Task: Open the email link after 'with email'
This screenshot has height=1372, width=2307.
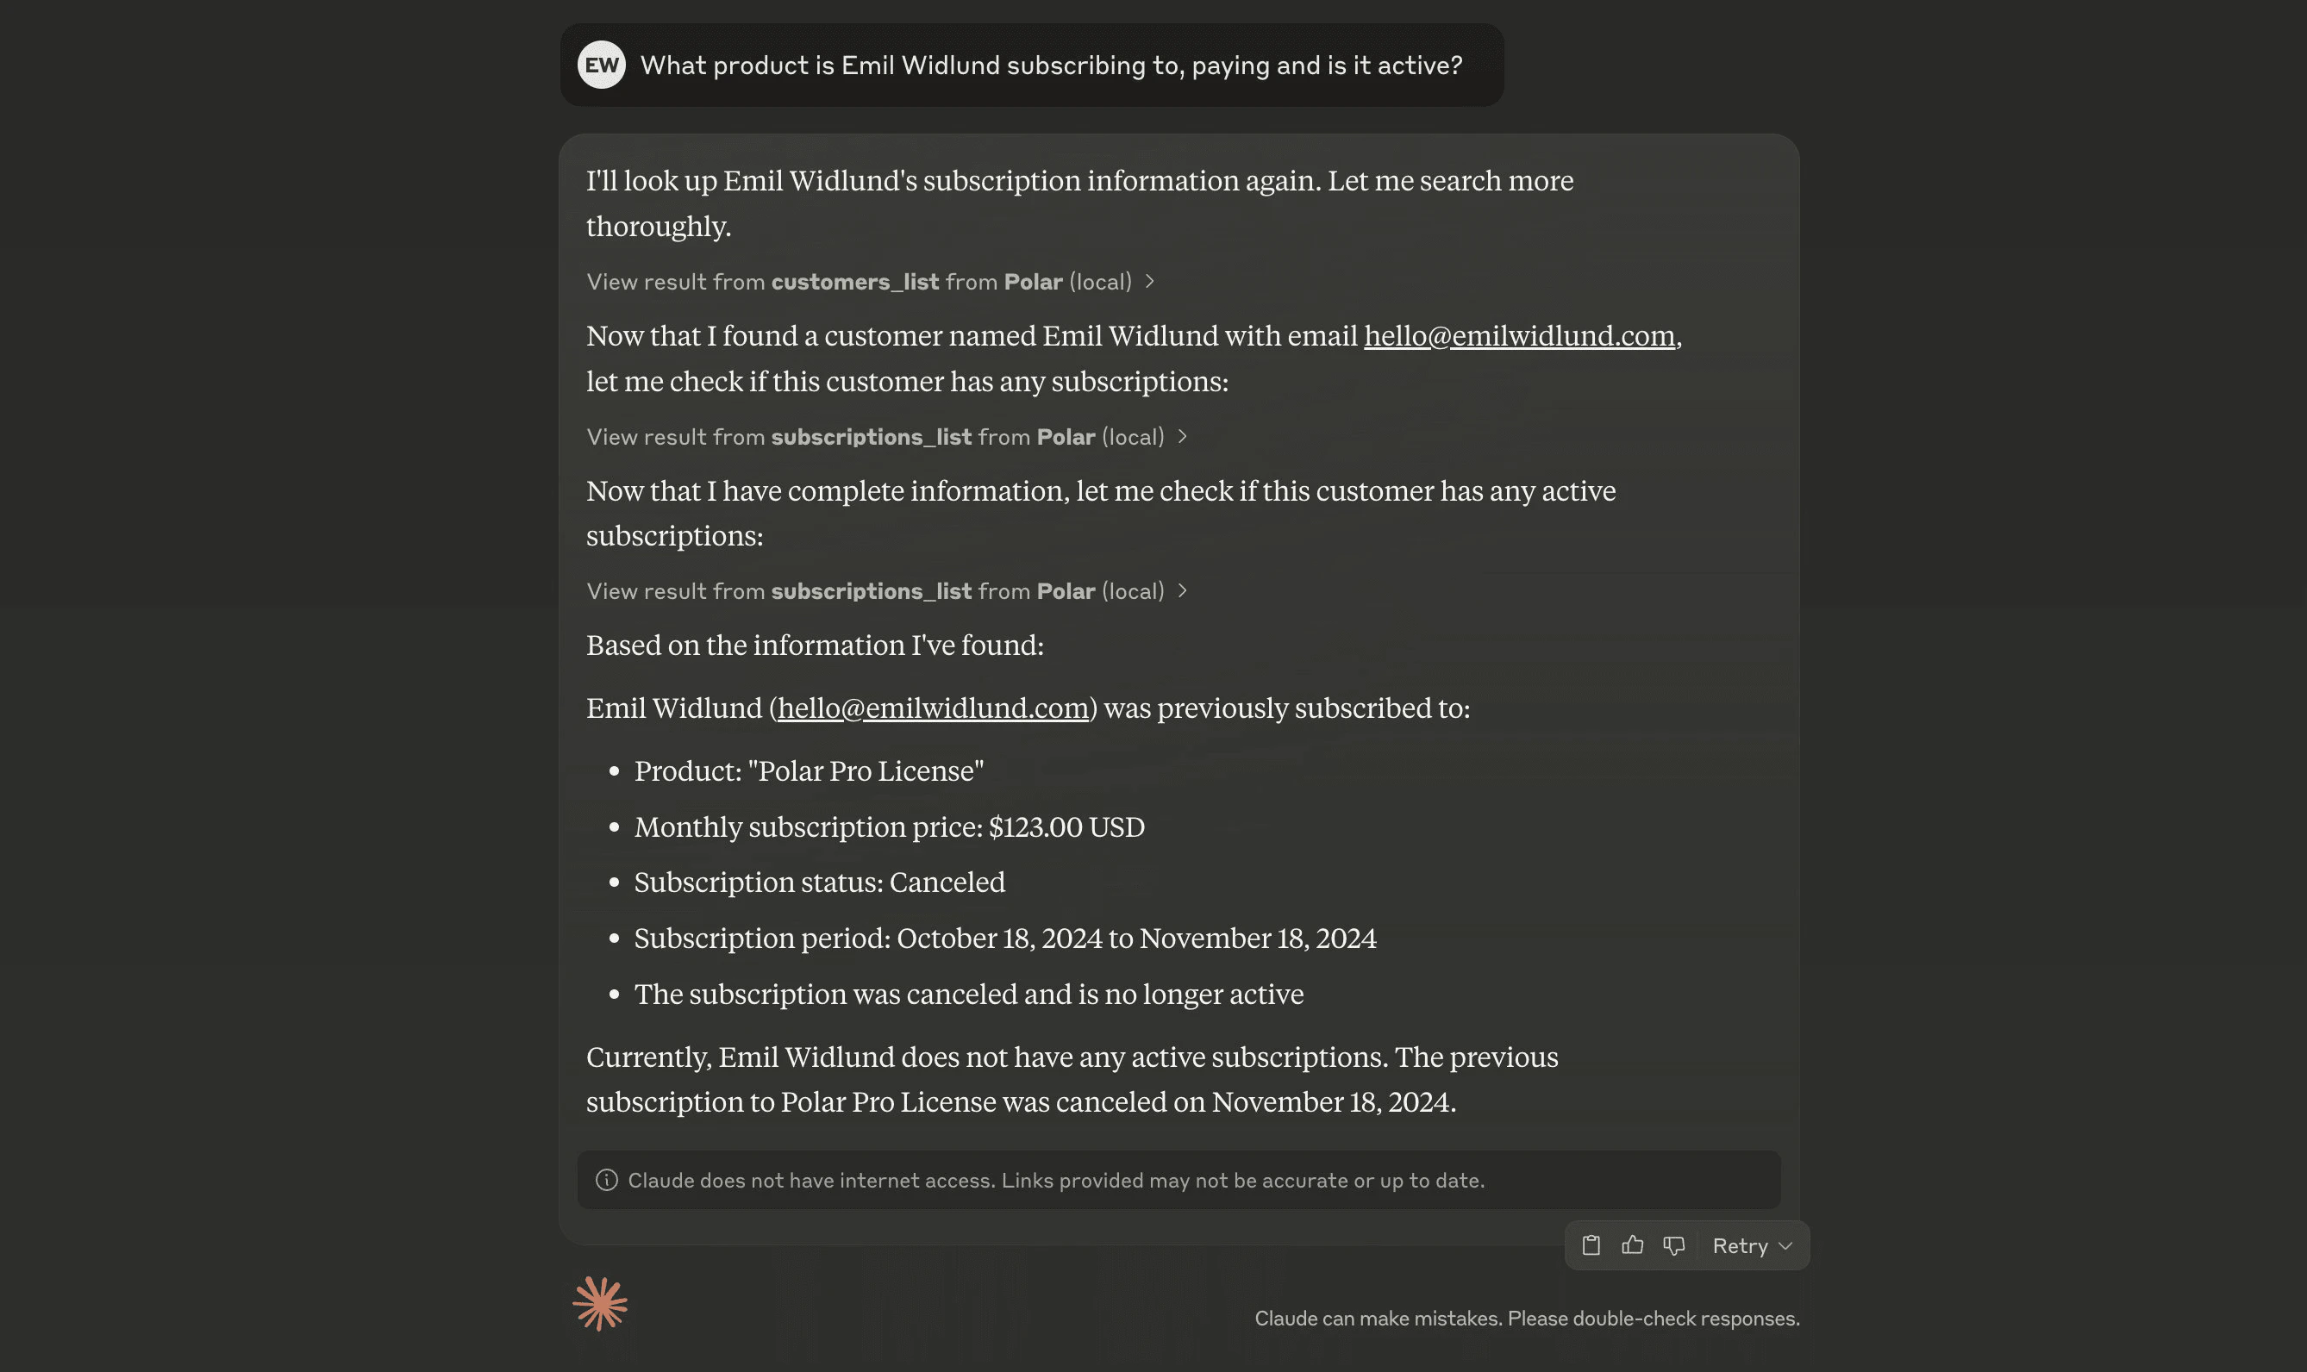Action: click(x=1519, y=335)
